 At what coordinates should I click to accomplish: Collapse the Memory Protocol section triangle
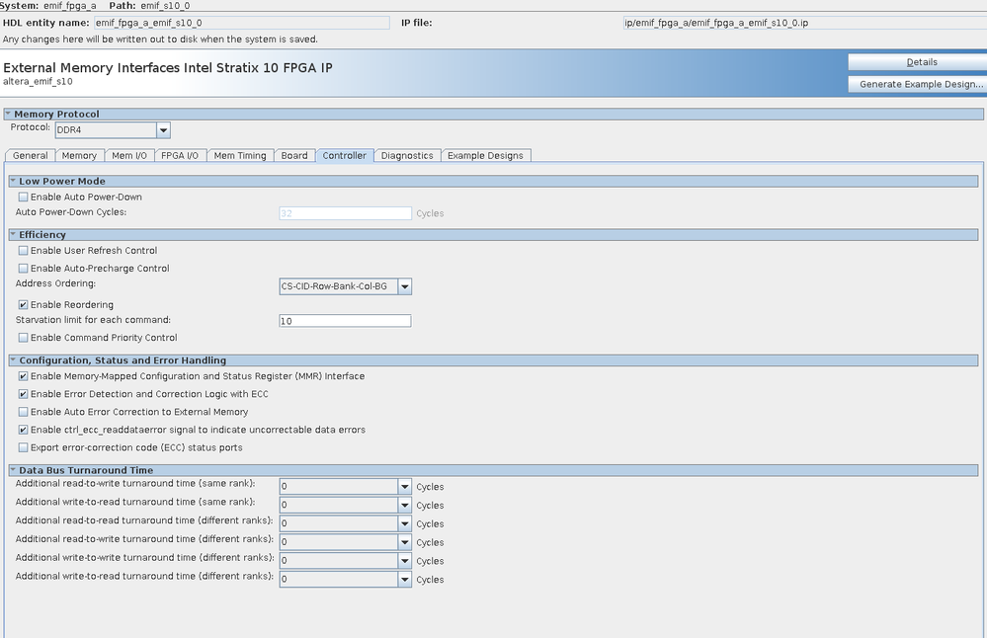pos(8,115)
